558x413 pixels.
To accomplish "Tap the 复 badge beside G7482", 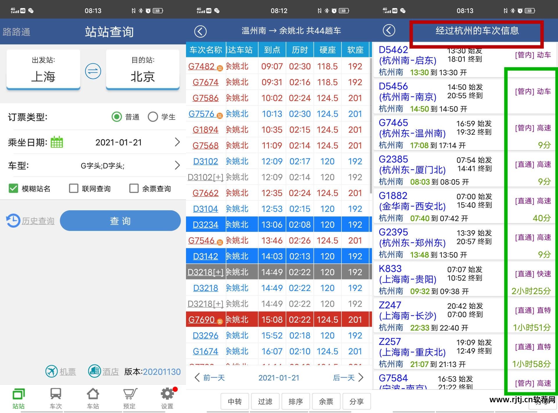I will pyautogui.click(x=220, y=69).
